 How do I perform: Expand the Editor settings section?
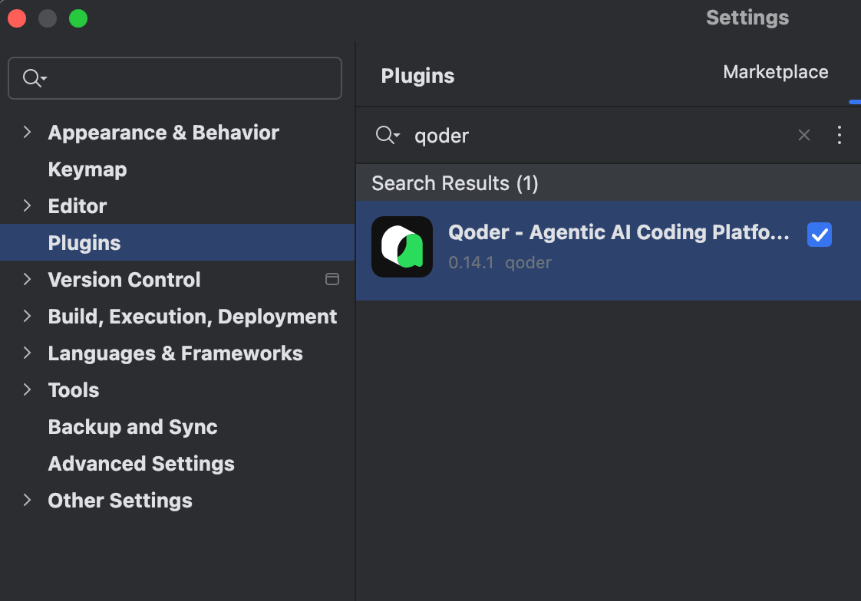[28, 206]
